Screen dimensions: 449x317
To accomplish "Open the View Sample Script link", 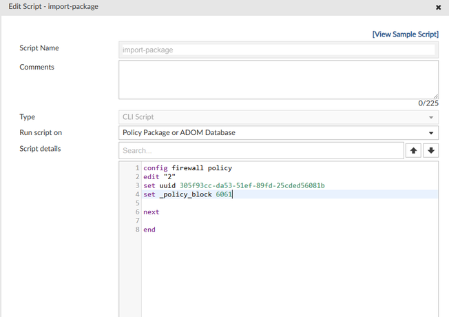I will click(x=405, y=34).
